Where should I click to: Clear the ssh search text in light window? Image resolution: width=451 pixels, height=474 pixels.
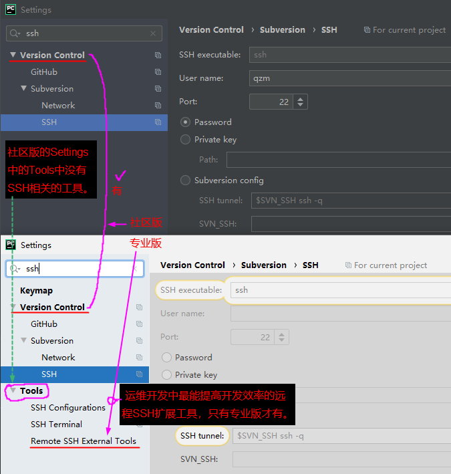pyautogui.click(x=135, y=269)
